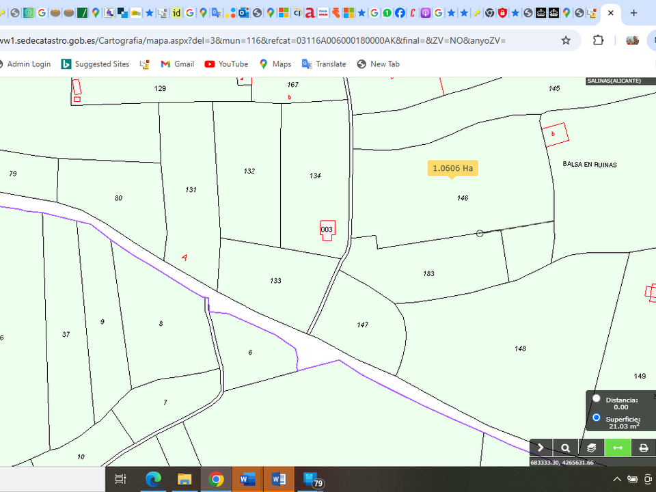Click parcel number 129
This screenshot has width=656, height=492.
[160, 88]
